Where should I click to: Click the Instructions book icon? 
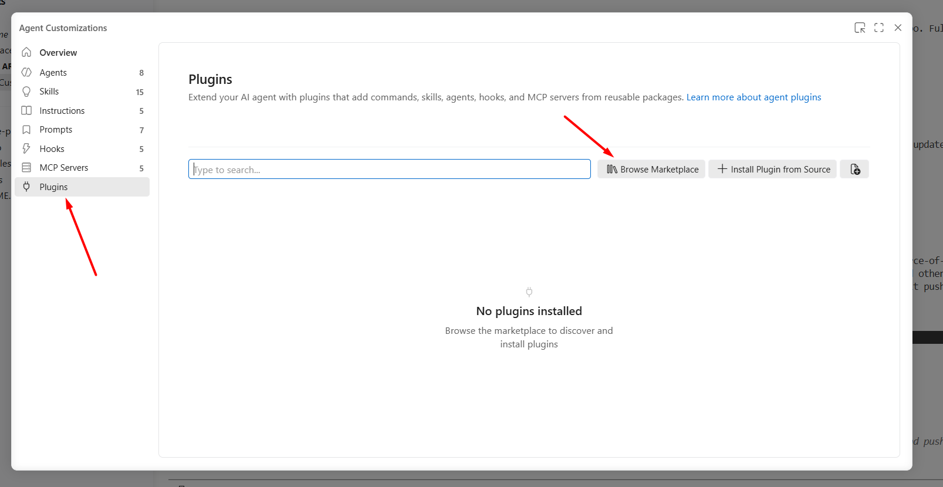26,110
